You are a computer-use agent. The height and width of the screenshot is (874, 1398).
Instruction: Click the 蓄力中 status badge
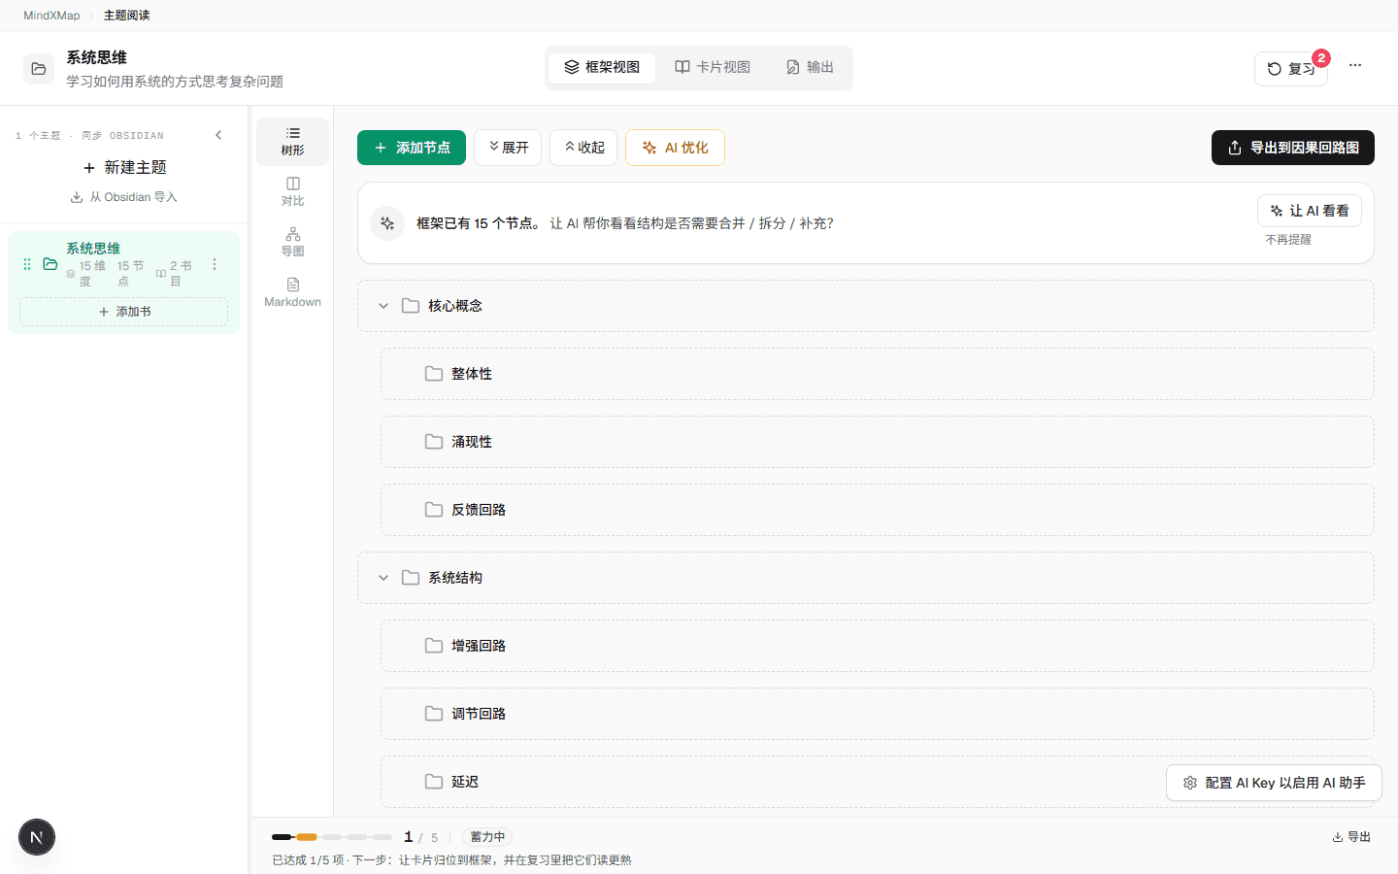tap(487, 837)
